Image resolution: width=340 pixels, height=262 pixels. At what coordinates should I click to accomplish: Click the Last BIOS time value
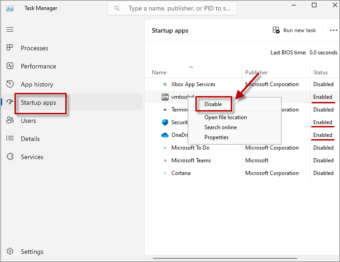tap(323, 53)
